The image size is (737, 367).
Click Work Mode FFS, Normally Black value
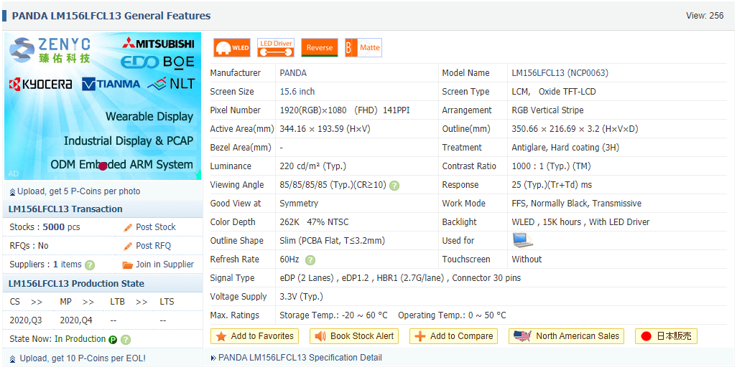(x=576, y=204)
